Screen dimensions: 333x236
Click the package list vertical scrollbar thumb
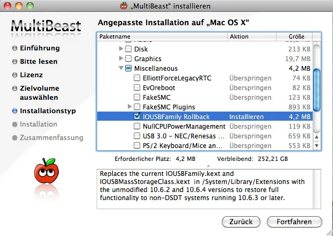(x=316, y=80)
